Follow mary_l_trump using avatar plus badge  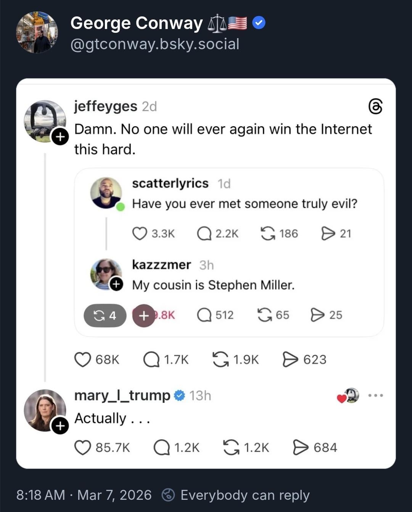60,426
